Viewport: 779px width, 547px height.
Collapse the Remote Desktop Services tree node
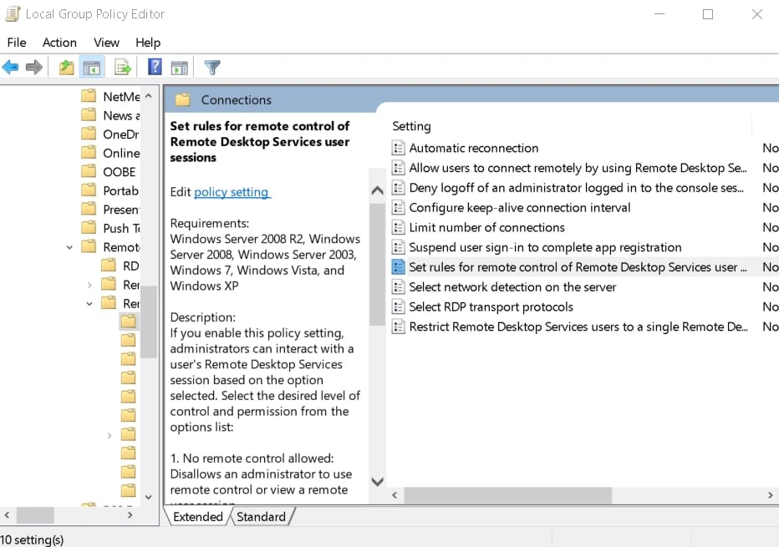pyautogui.click(x=69, y=247)
